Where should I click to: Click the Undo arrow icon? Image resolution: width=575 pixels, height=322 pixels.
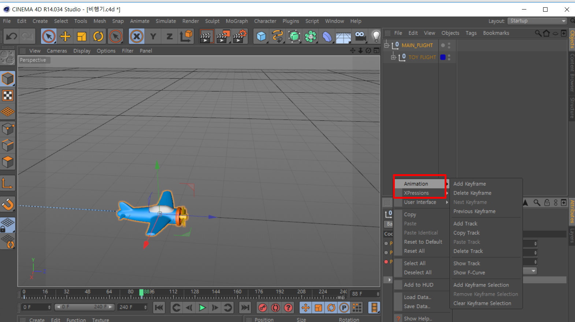(12, 36)
